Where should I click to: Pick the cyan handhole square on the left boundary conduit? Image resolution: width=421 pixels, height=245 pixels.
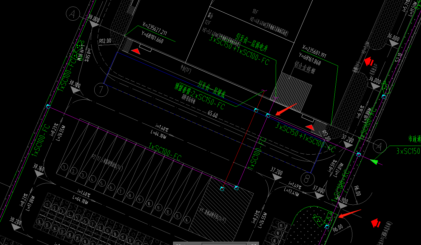pyautogui.click(x=48, y=106)
